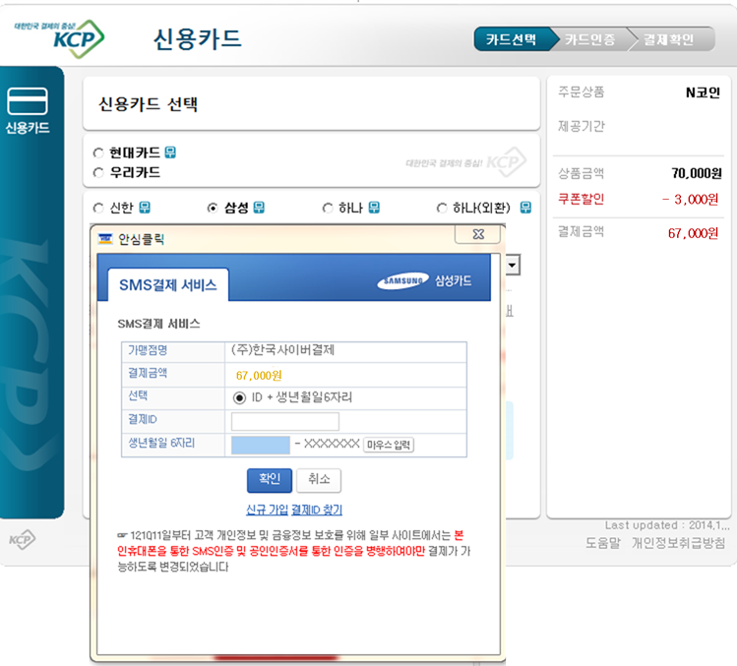
Task: Open 개인정보취급방침 link
Action: [678, 543]
